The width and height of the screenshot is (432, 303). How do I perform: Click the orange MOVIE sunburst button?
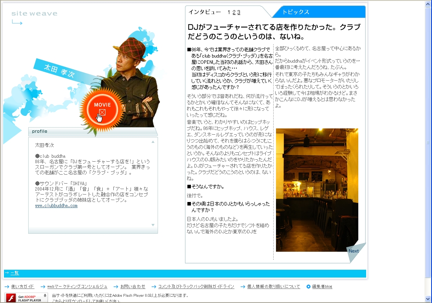pyautogui.click(x=102, y=109)
